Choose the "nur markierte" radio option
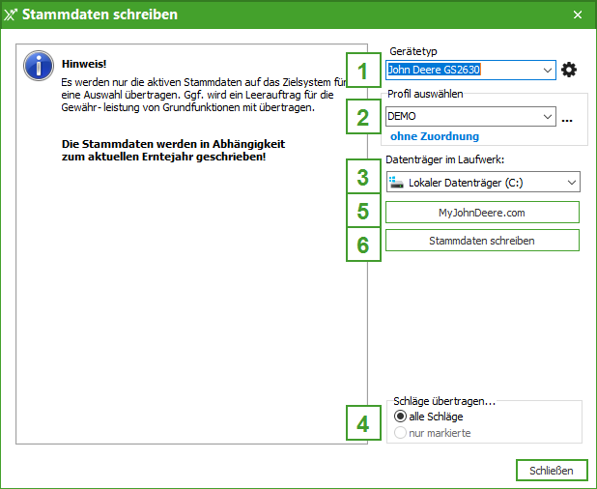The image size is (597, 489). tap(401, 433)
